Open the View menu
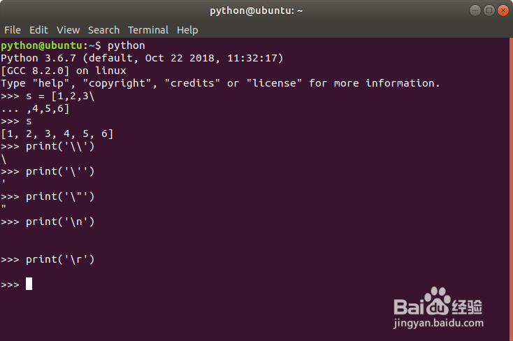Viewport: 513px width, 341px height. coord(68,30)
